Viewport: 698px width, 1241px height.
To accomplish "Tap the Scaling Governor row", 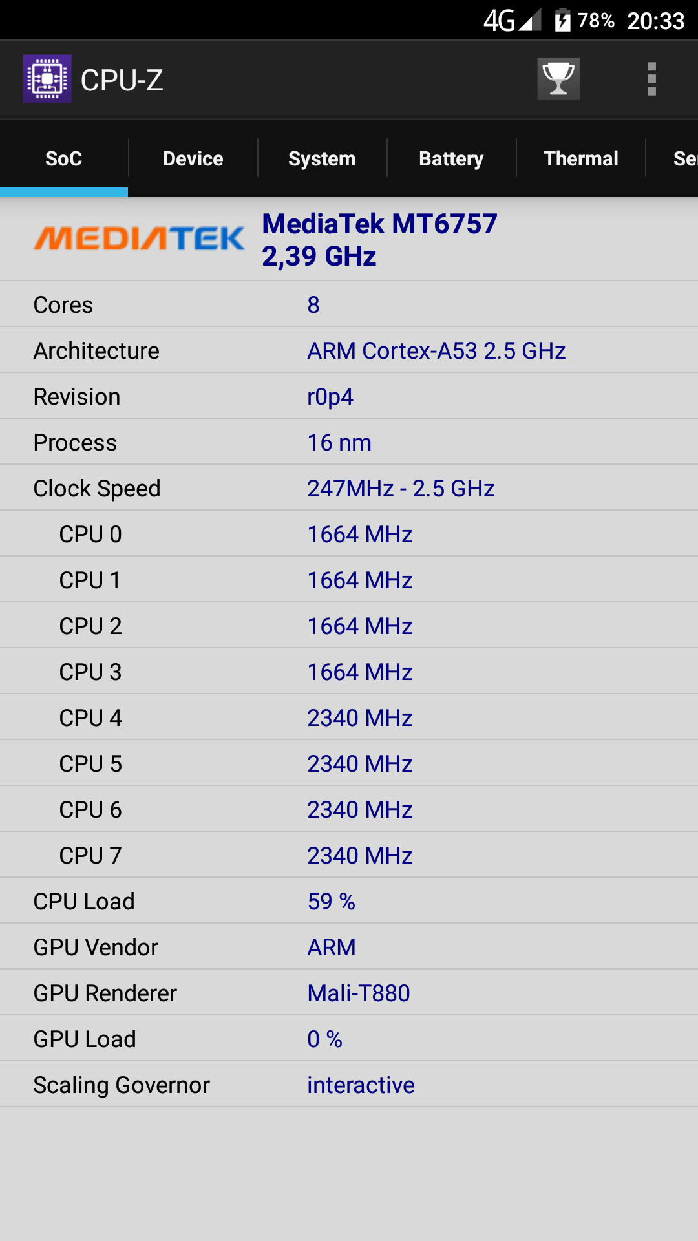I will 349,1085.
